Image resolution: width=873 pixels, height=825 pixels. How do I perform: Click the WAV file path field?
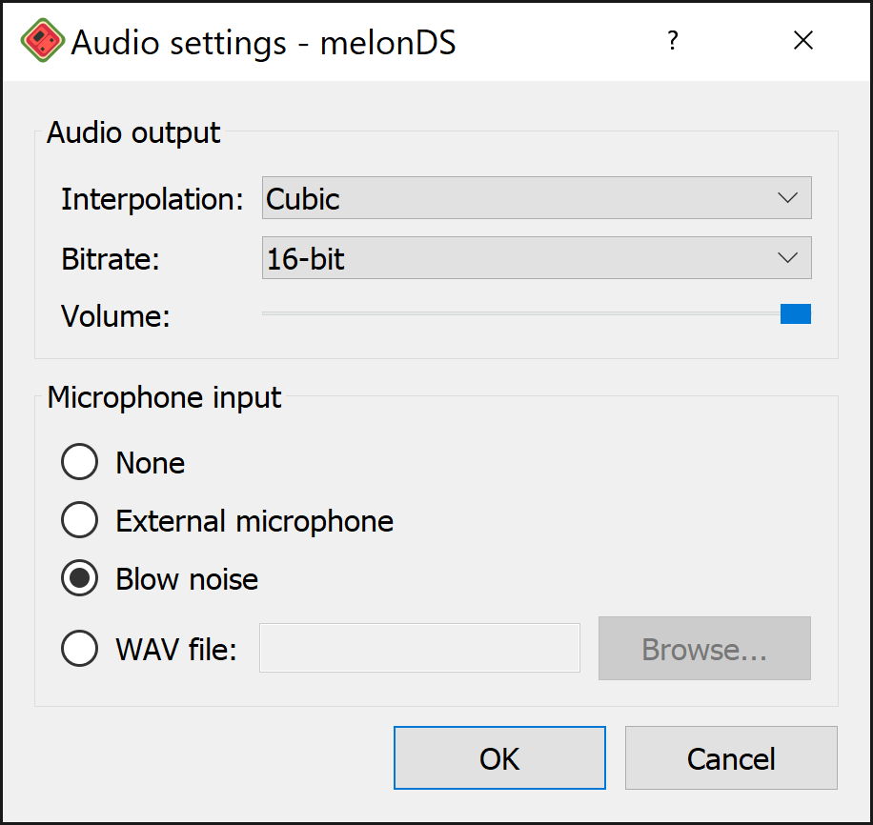pyautogui.click(x=419, y=648)
